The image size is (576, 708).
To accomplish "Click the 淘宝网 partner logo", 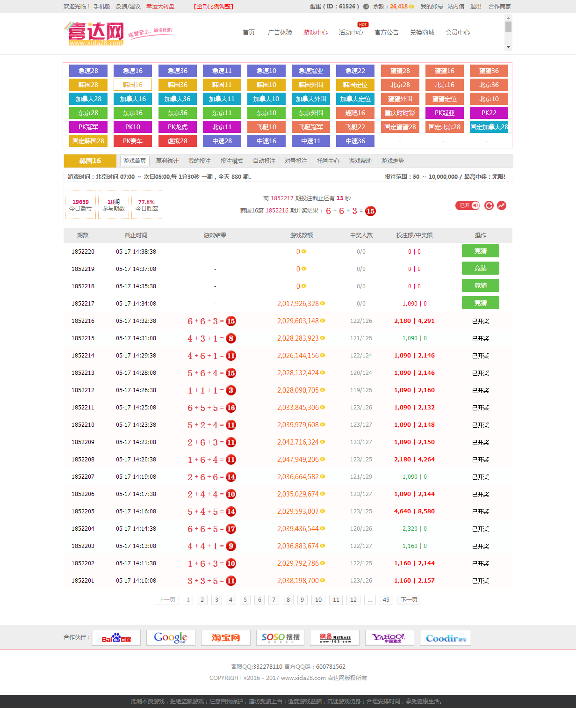I will pos(225,638).
